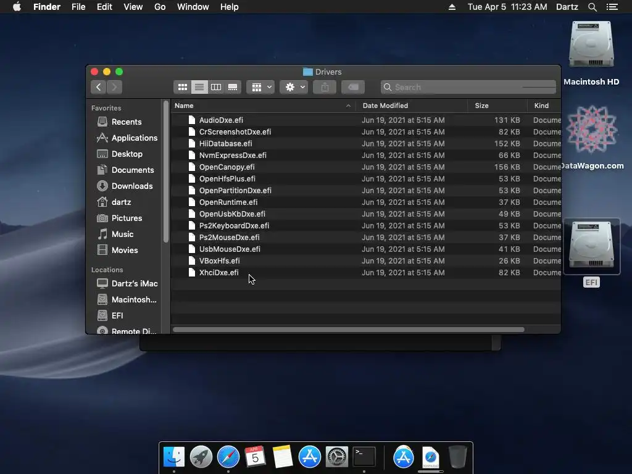This screenshot has height=474, width=632.
Task: Open the Go menu
Action: coord(160,7)
